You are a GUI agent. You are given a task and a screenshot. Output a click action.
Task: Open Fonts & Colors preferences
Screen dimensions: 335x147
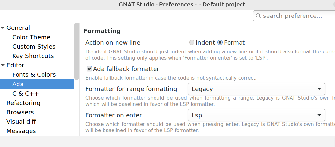34,75
